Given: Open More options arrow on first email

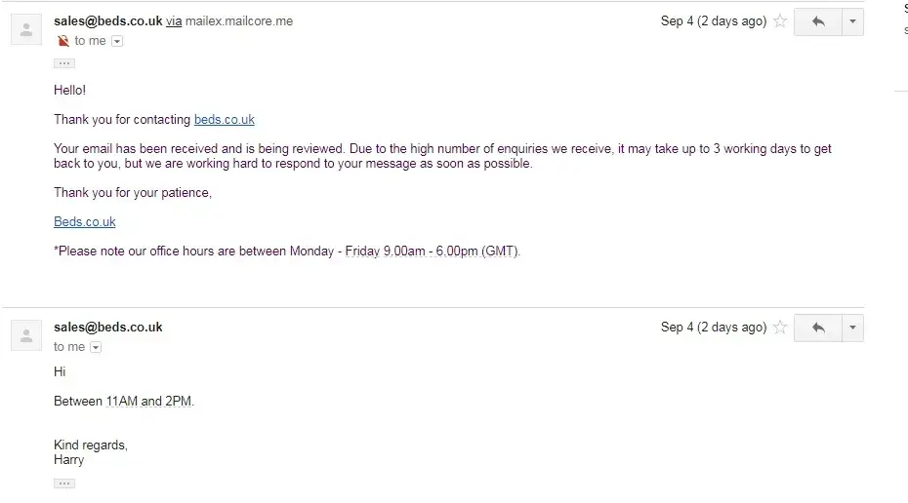Looking at the screenshot, I should point(852,21).
